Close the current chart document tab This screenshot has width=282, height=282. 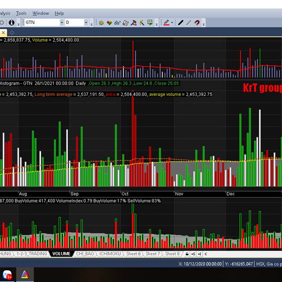3,32
